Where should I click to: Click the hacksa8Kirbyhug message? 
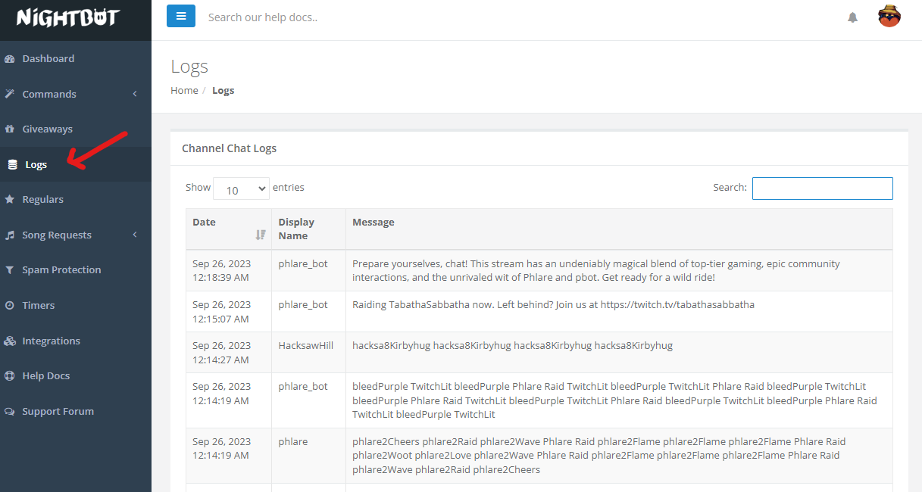coord(512,346)
